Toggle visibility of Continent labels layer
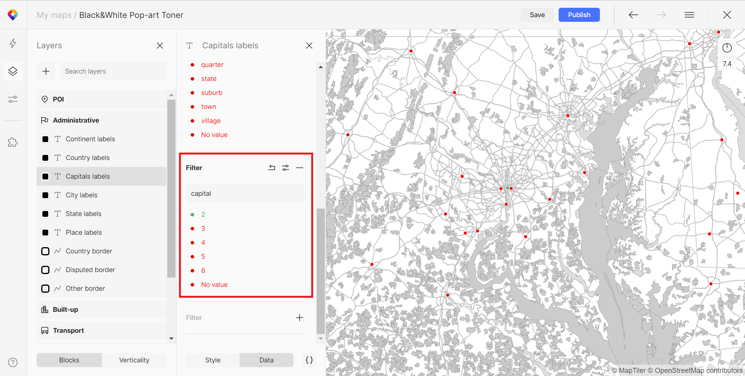Screen dimensions: 745x376 pyautogui.click(x=46, y=139)
